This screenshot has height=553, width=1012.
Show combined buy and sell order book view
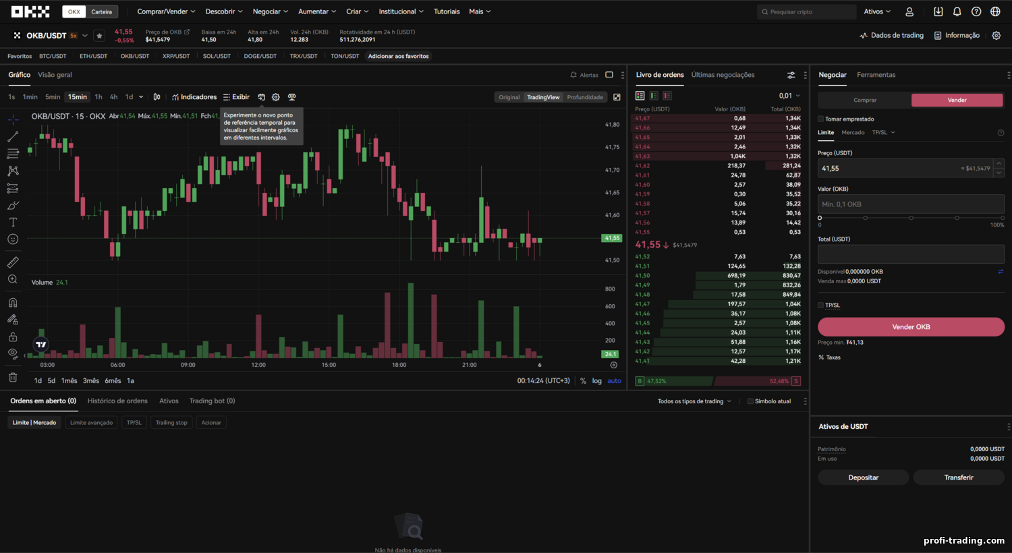tap(640, 96)
